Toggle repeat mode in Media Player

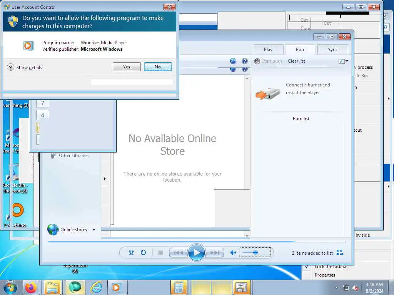point(143,253)
